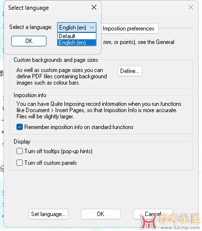Select highlighted English (en) list option
The image size is (202, 231).
click(77, 43)
